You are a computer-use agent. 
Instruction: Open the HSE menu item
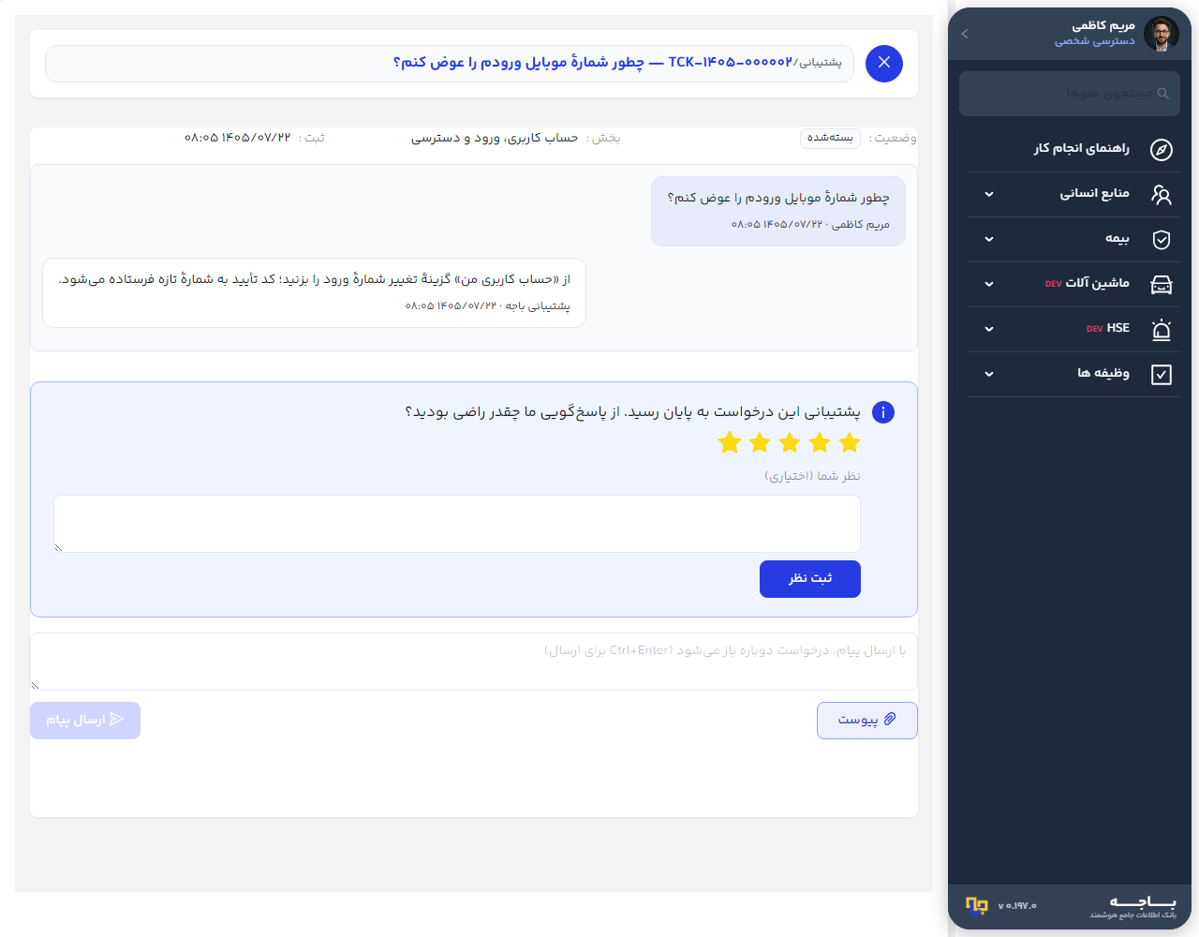point(1073,330)
